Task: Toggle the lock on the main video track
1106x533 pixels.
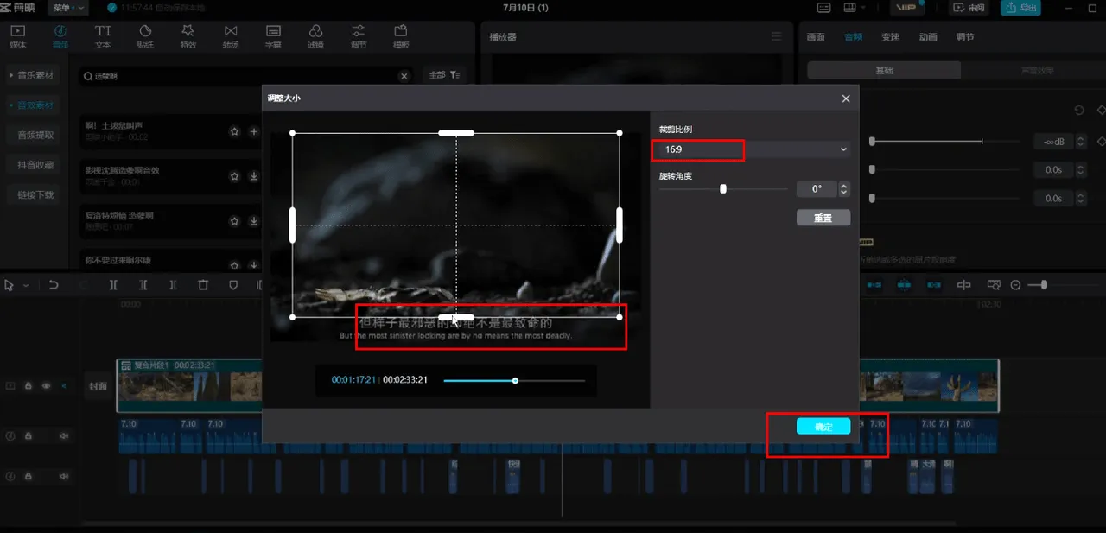Action: pyautogui.click(x=28, y=386)
